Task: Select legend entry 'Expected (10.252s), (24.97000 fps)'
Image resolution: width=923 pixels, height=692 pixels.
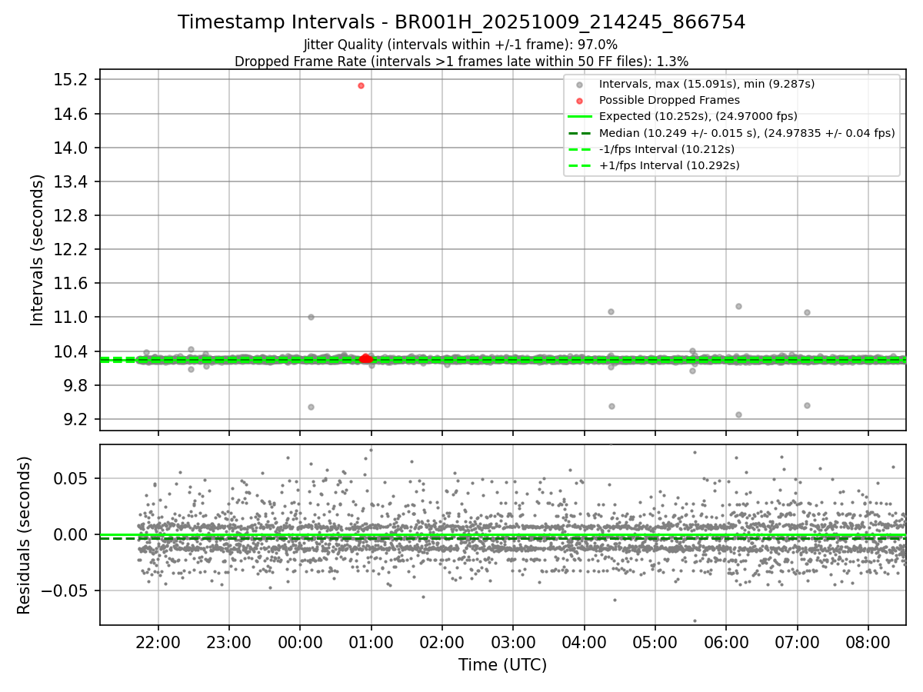Action: (698, 116)
